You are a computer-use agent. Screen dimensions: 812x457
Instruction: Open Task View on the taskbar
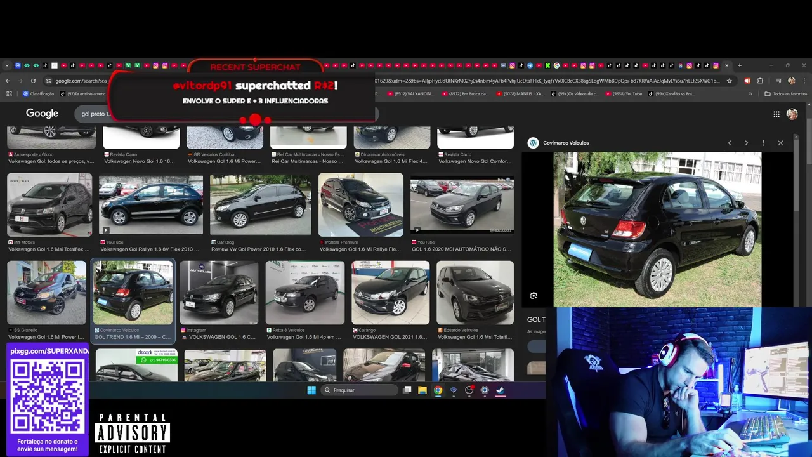(407, 390)
